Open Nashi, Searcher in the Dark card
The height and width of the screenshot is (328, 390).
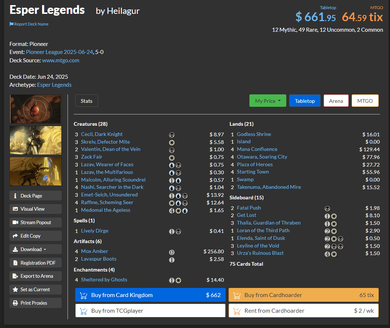pos(112,187)
